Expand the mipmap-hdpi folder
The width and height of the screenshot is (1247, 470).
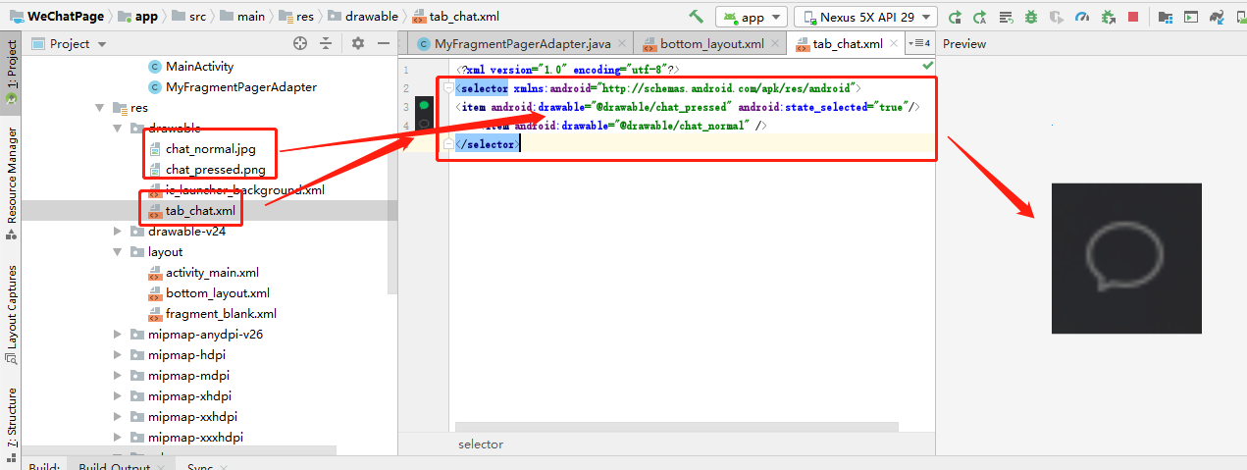(118, 355)
